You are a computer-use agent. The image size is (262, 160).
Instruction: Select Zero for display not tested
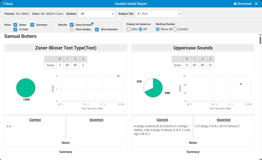[x=129, y=29]
